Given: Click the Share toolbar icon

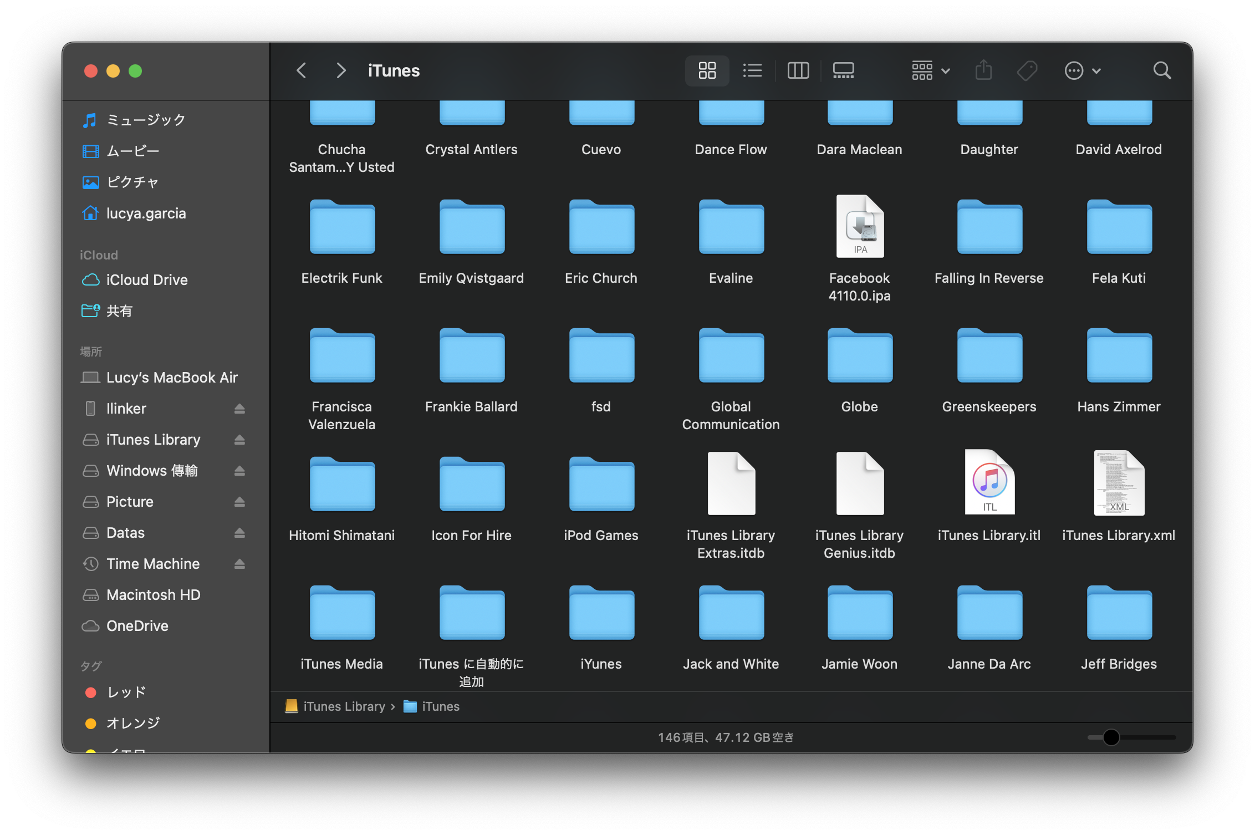Looking at the screenshot, I should 983,70.
